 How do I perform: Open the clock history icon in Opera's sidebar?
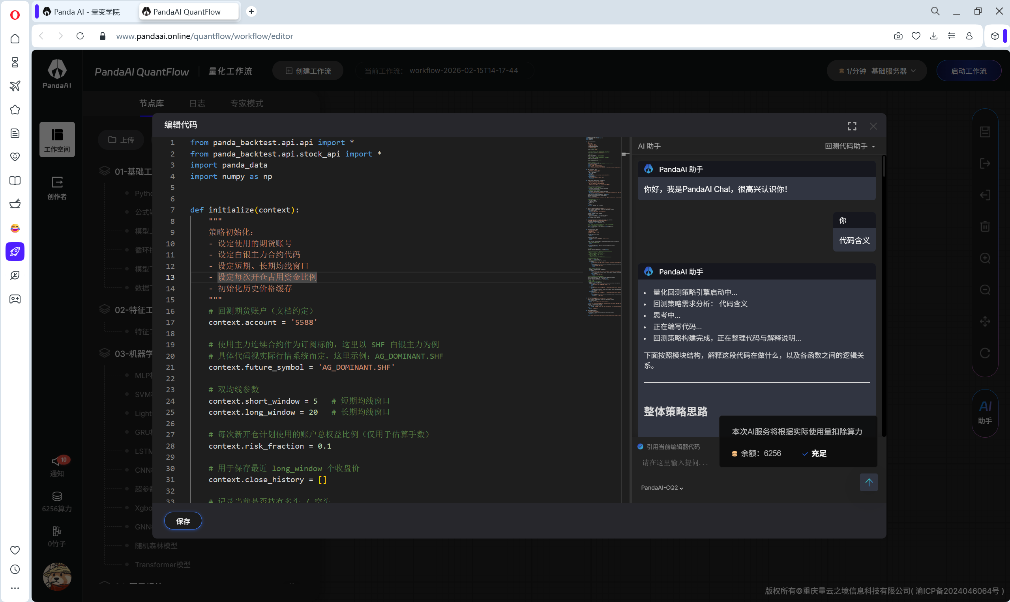tap(15, 569)
